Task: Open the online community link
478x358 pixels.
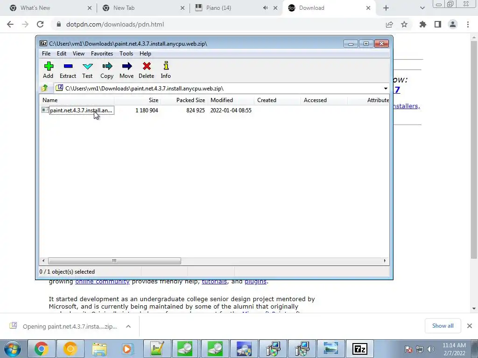Action: (x=102, y=282)
